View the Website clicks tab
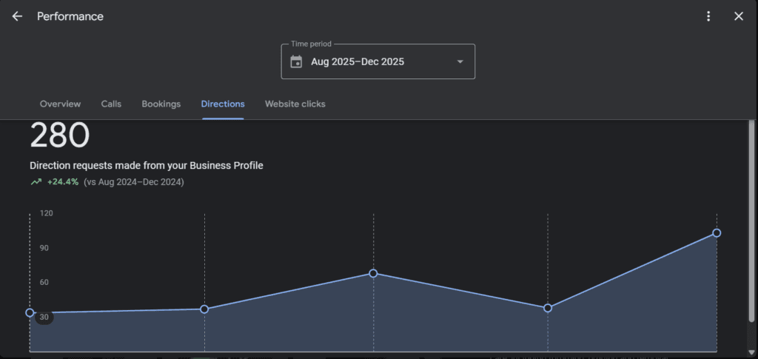This screenshot has width=758, height=359. [295, 104]
